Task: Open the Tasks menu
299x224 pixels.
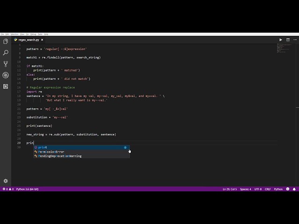Action: (x=40, y=34)
